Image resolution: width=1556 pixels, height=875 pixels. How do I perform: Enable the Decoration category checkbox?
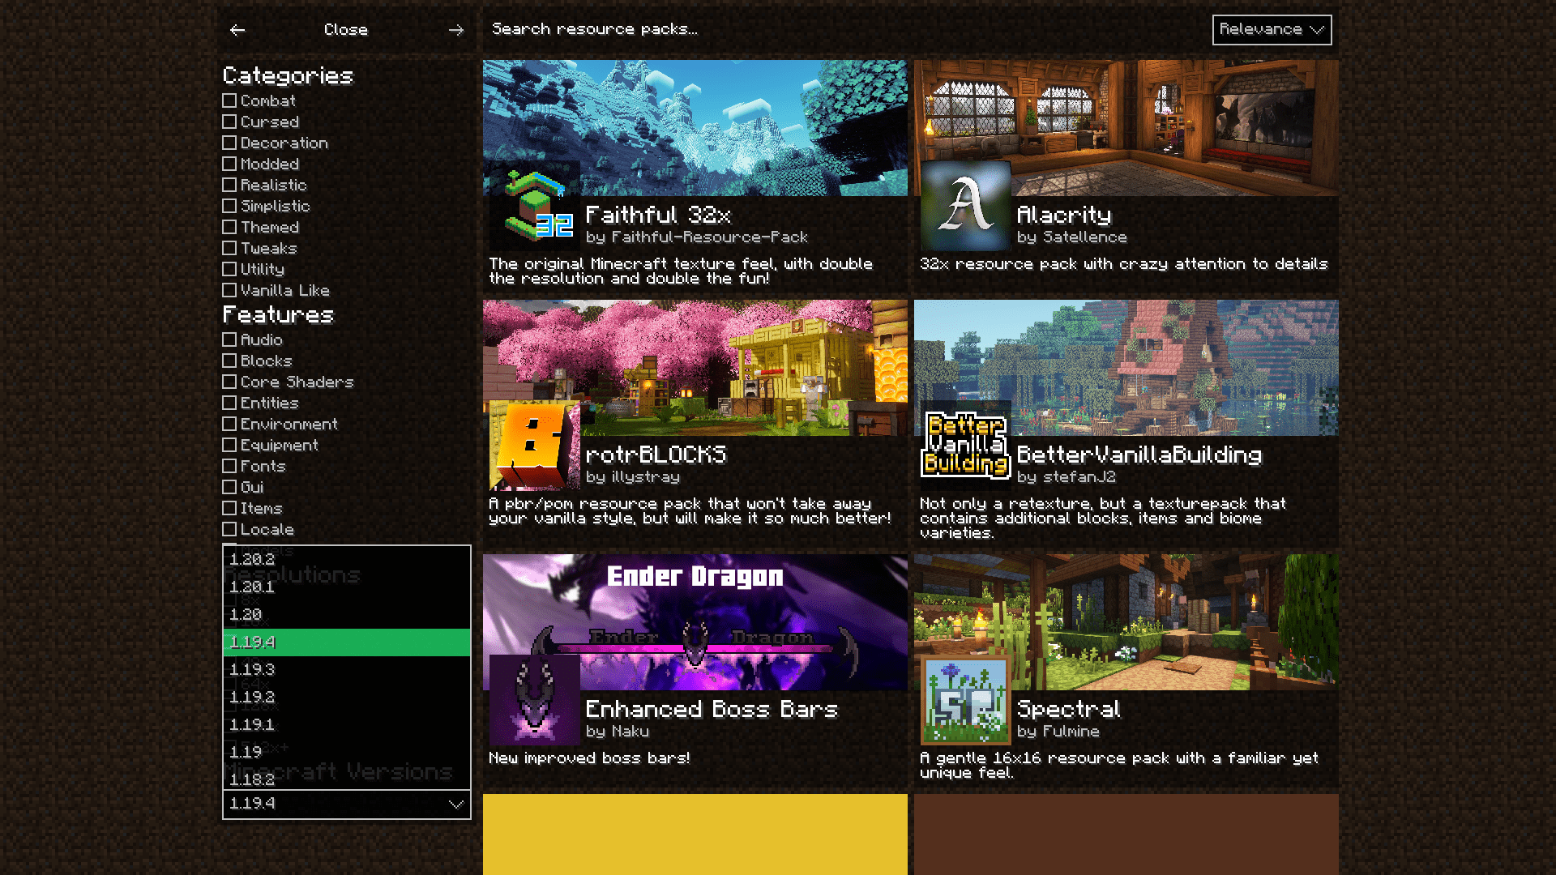coord(229,143)
